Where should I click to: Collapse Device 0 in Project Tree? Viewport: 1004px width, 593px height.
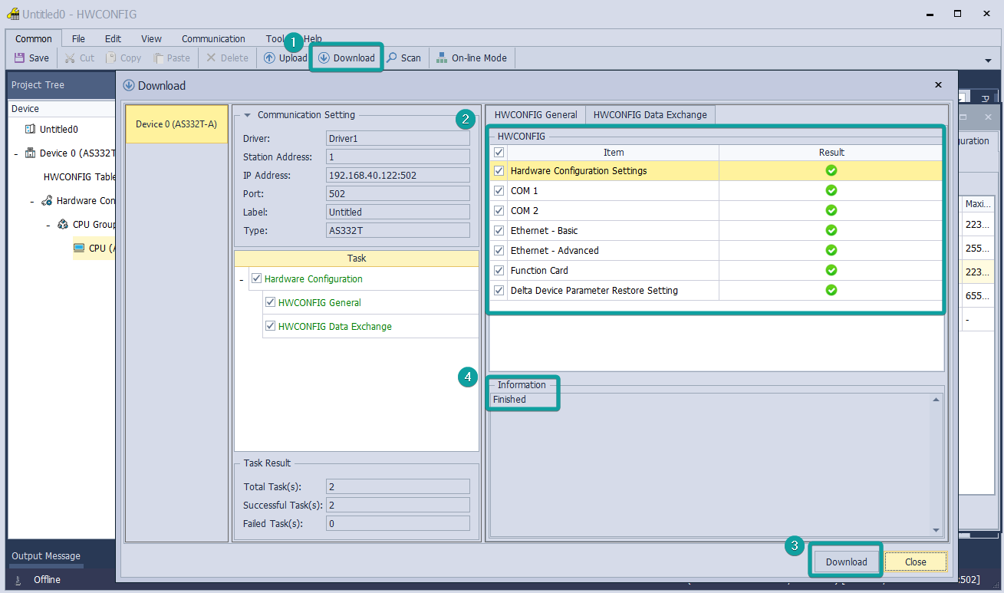[16, 153]
